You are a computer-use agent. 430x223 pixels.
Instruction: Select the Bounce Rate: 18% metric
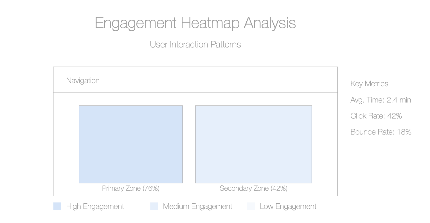coord(381,132)
